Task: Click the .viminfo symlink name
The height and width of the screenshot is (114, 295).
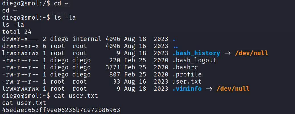Action: tap(187, 89)
